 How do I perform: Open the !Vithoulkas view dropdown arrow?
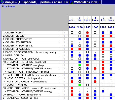pos(100,2)
